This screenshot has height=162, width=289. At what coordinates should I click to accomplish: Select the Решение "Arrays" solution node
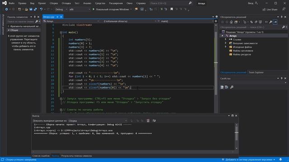click(242, 32)
